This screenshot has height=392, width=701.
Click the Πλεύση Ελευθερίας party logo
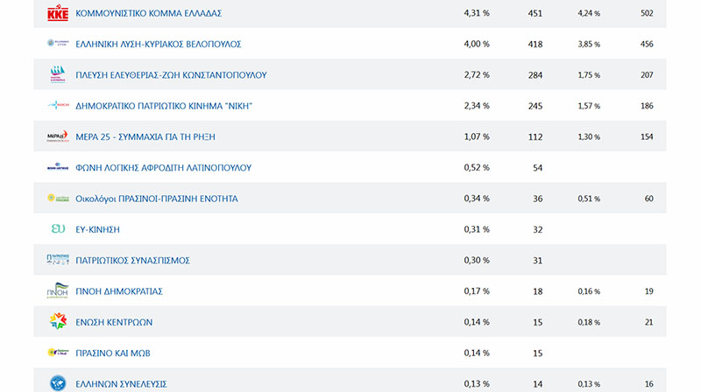(57, 74)
